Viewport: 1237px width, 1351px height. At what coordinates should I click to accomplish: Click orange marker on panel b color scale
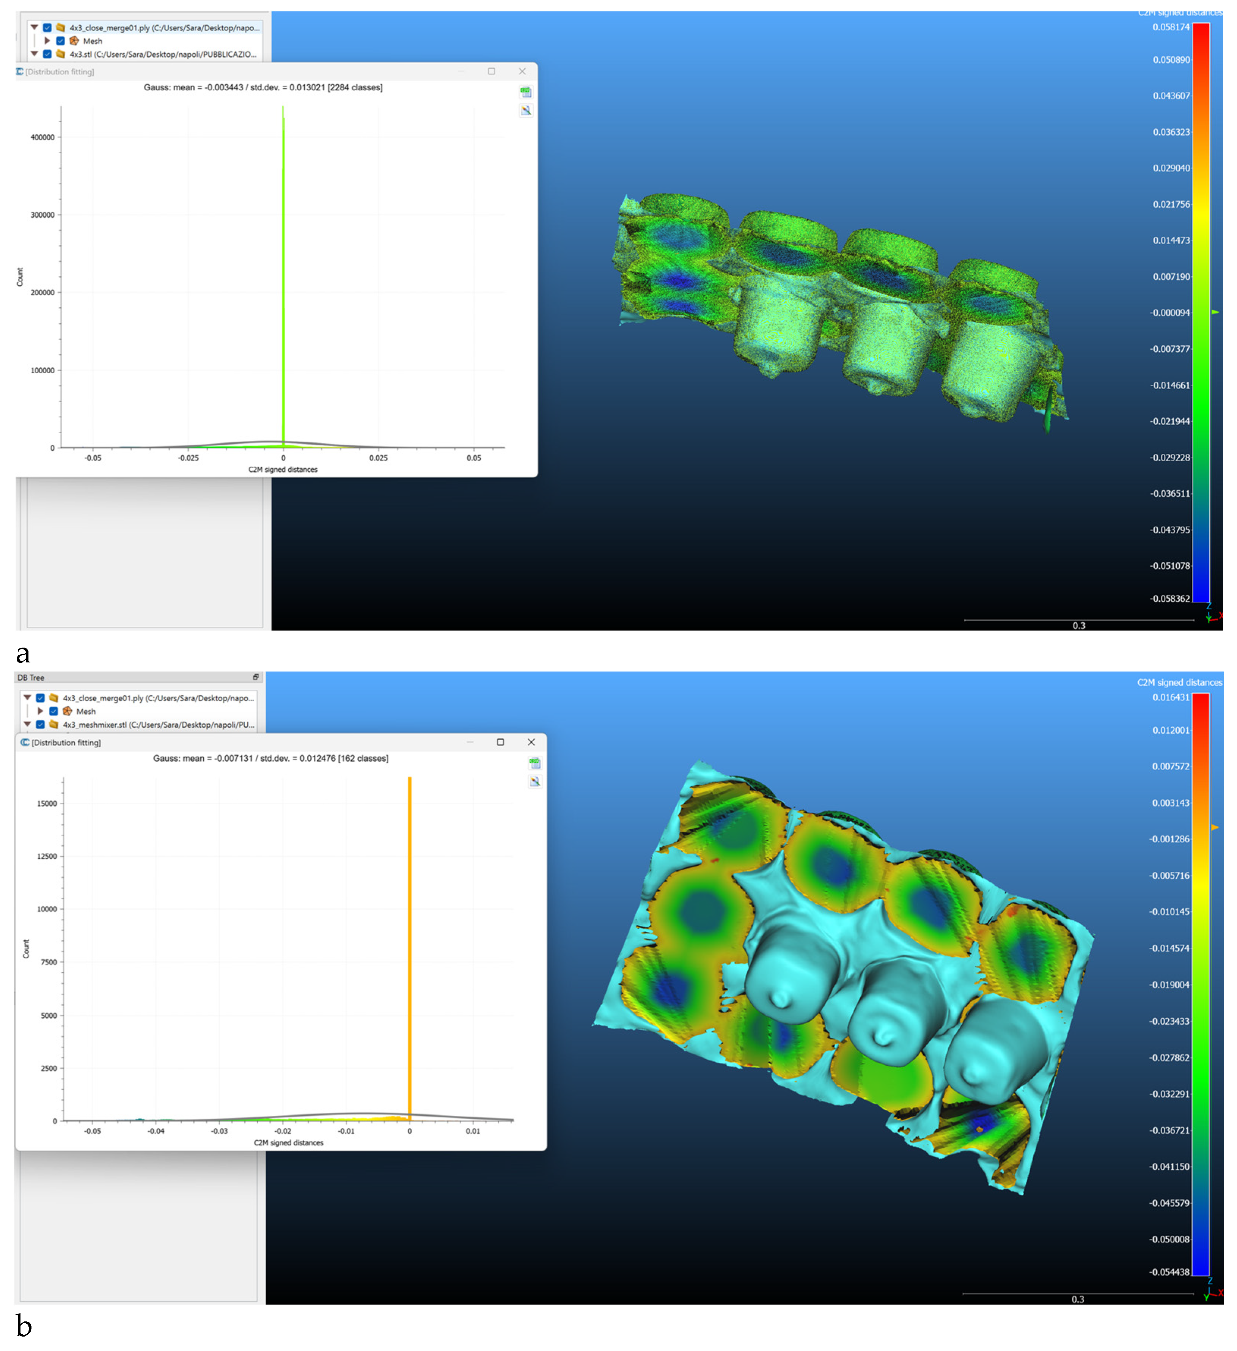[x=1214, y=827]
